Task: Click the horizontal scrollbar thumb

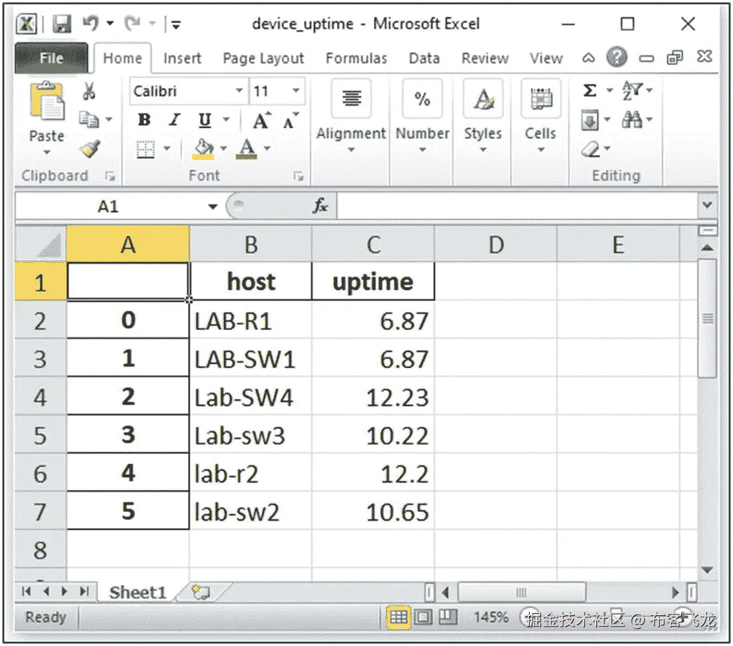Action: coord(521,593)
